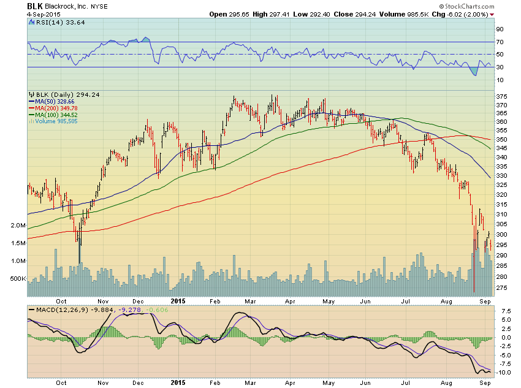This screenshot has height=388, width=521.
Task: Click the 350 price axis label
Action: tap(502, 140)
